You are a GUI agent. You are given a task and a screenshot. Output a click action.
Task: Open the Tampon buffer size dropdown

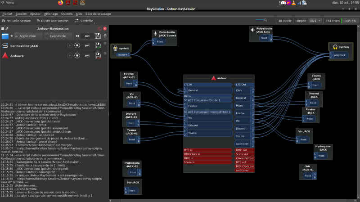tap(314, 21)
